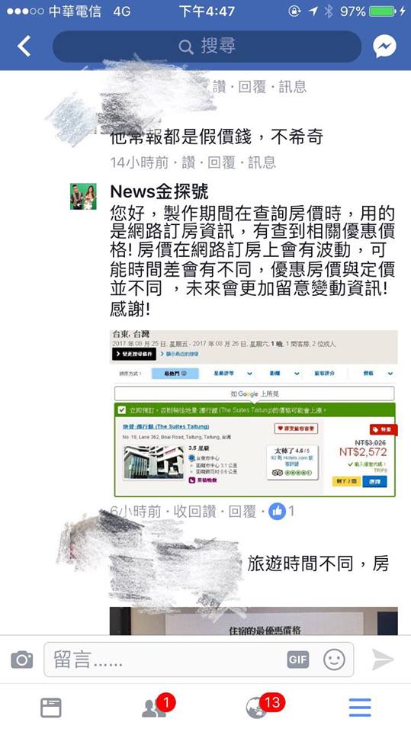Tap 讚 under the 14小時前 comment

(188, 162)
